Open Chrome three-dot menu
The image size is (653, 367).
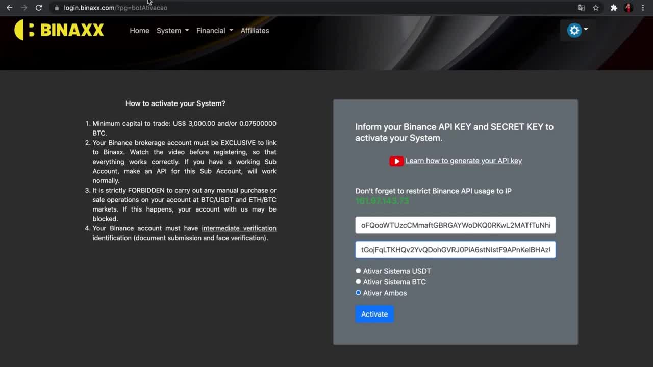tap(643, 8)
